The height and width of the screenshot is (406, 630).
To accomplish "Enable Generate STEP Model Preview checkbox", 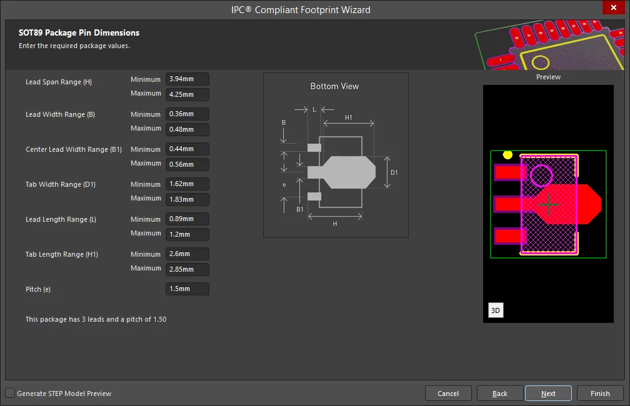I will pyautogui.click(x=10, y=393).
